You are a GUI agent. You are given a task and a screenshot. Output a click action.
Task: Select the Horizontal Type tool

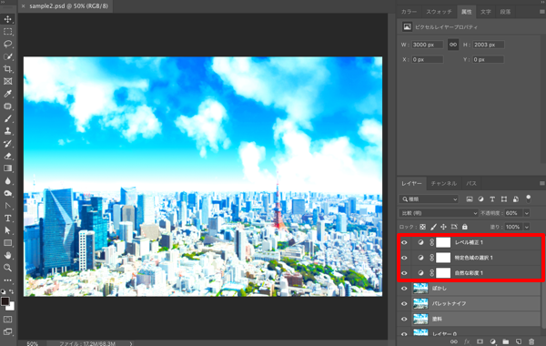pos(7,219)
